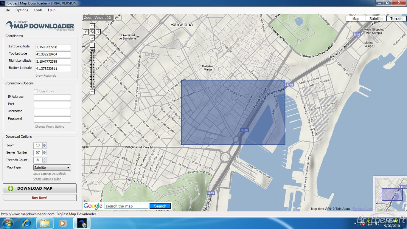Click the search the map box
The width and height of the screenshot is (407, 229).
126,206
